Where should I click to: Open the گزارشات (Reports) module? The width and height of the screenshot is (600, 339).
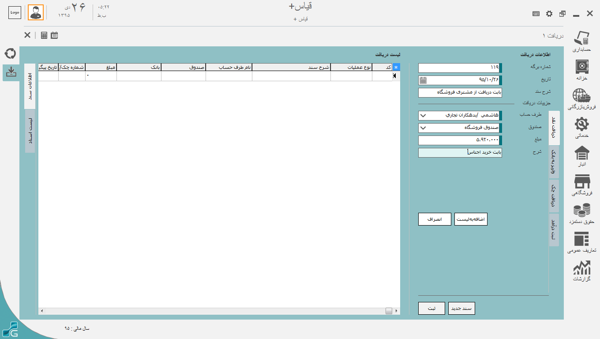point(581,271)
